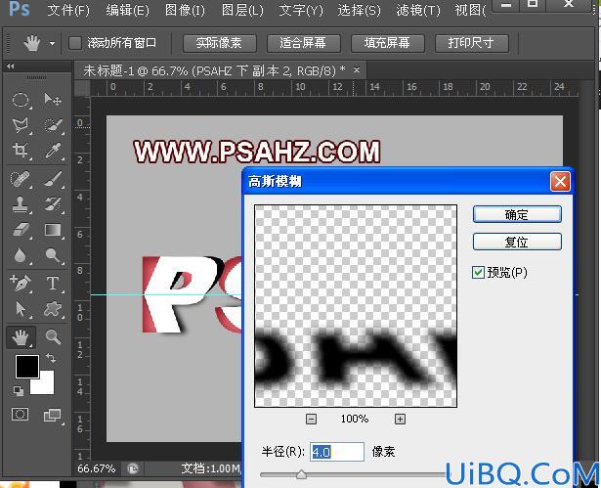Click the 填充屏幕 button

[x=388, y=43]
